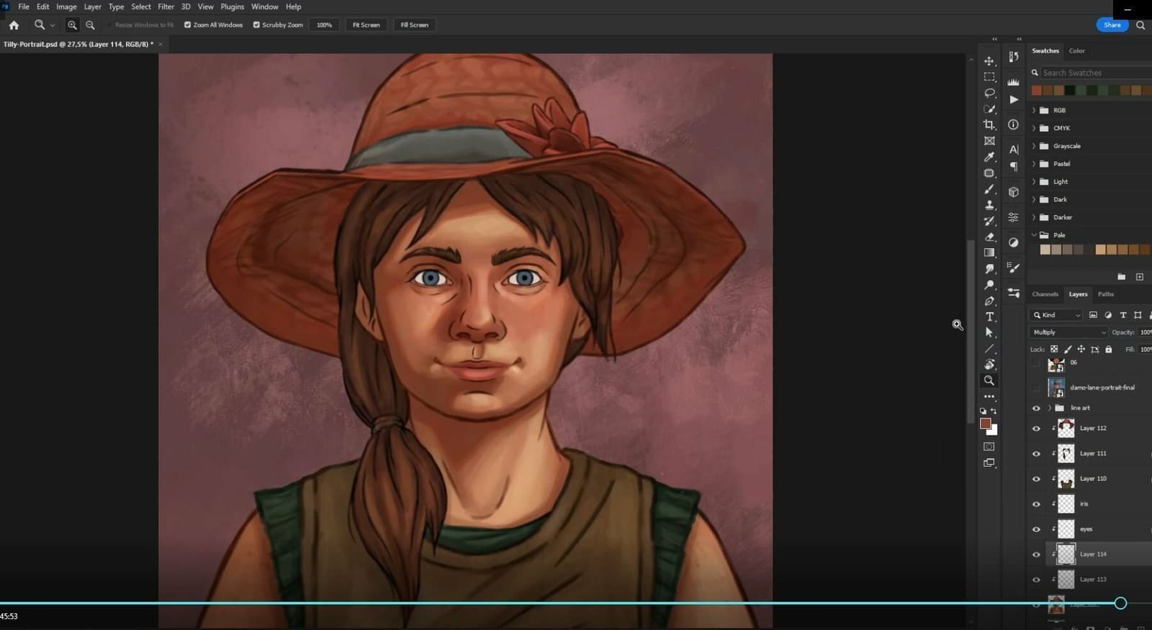
Task: Click the Share button
Action: click(1112, 25)
